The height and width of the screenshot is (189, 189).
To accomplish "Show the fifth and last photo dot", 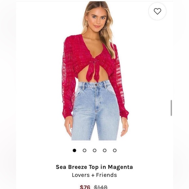I will click(115, 151).
